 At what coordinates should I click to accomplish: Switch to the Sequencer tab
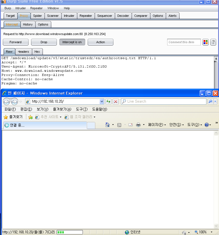coord(105,16)
